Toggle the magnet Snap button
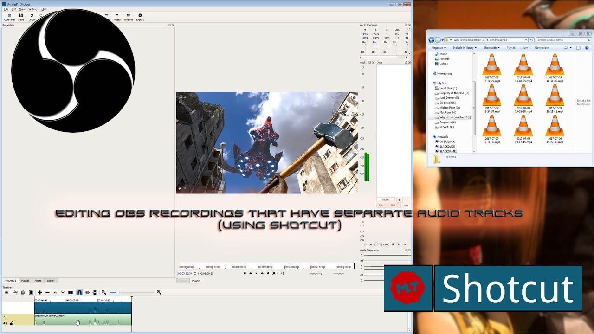Image resolution: width=594 pixels, height=334 pixels. point(79,292)
